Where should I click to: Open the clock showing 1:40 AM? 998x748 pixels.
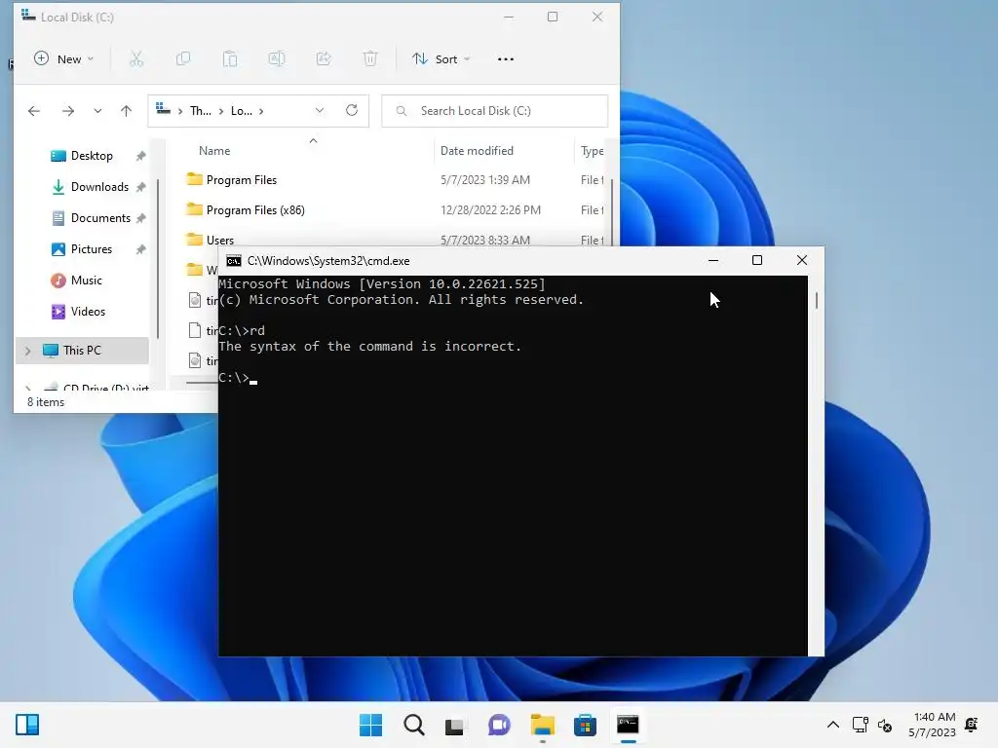(x=933, y=725)
